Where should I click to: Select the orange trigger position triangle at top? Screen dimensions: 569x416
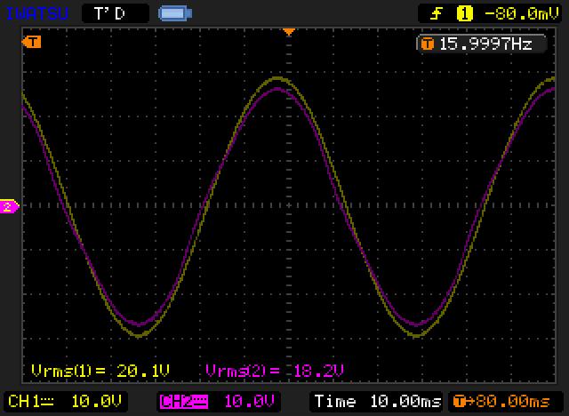pos(288,33)
